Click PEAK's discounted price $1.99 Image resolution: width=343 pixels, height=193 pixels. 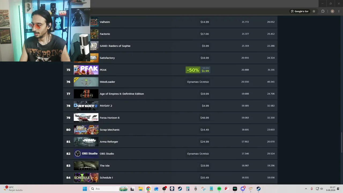[205, 71]
